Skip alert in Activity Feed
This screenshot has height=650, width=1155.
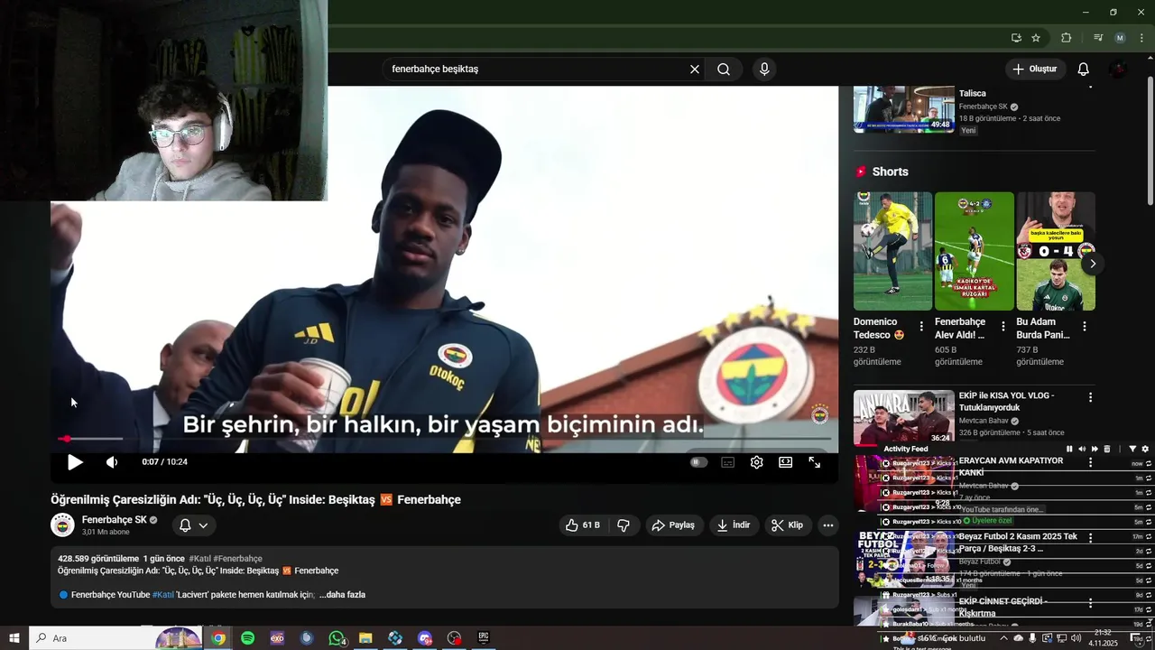click(1095, 449)
